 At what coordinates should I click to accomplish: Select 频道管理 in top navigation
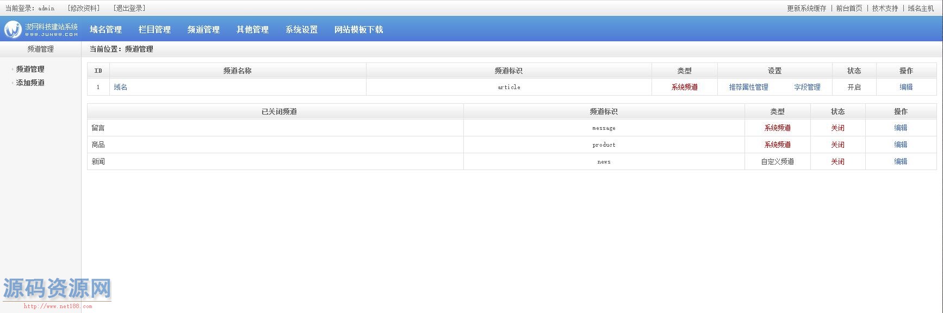pos(203,30)
